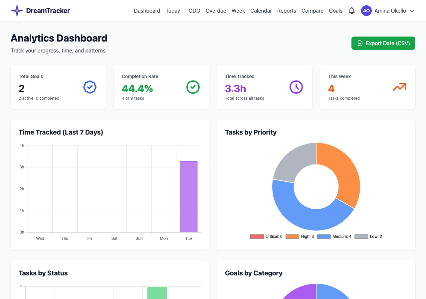Open the Week view
The width and height of the screenshot is (426, 299).
coord(238,11)
